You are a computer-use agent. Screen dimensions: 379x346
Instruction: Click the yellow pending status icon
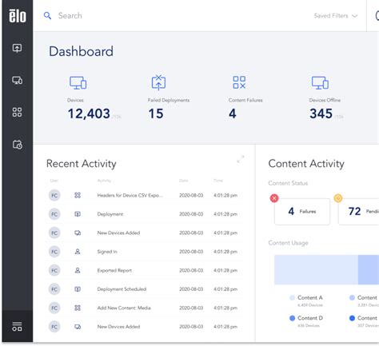click(338, 198)
